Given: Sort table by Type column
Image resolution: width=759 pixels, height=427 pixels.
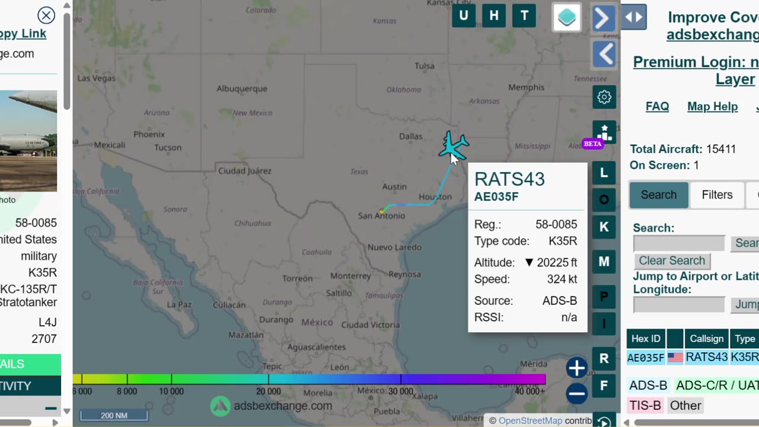Looking at the screenshot, I should (x=745, y=339).
